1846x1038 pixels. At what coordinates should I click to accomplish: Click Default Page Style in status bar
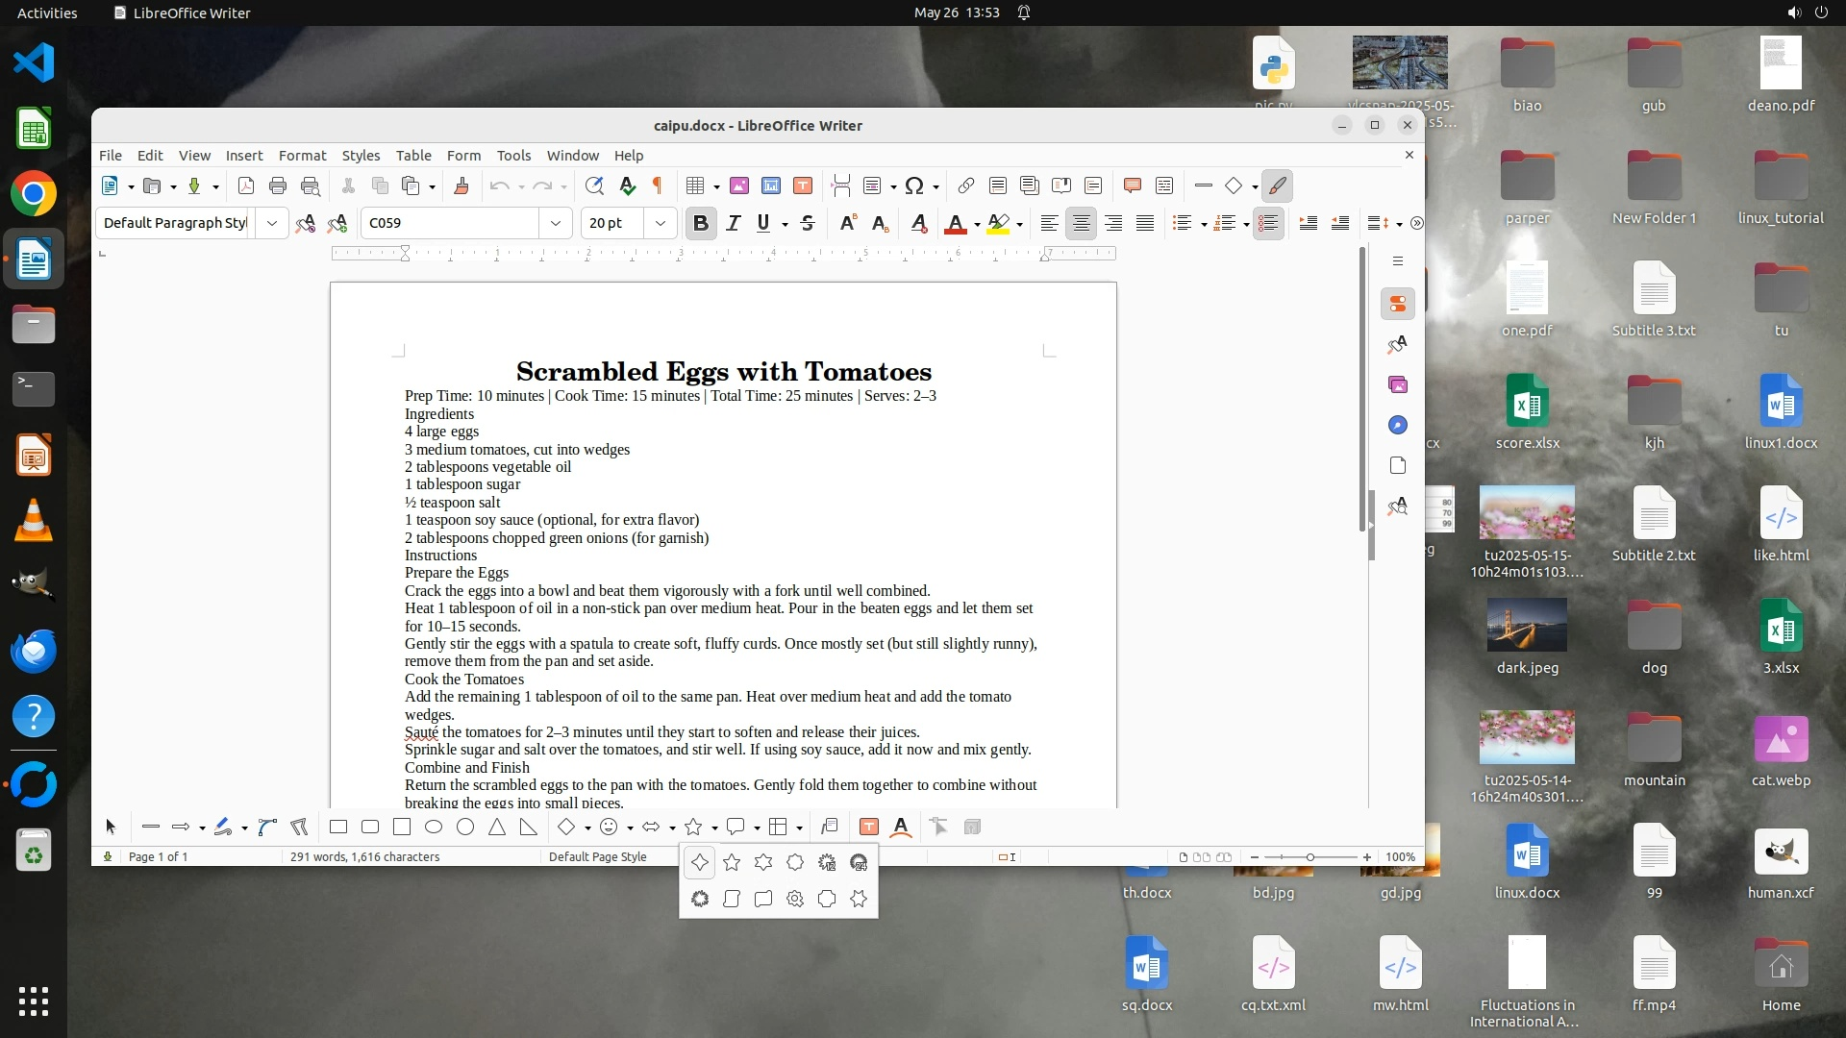[x=597, y=856]
